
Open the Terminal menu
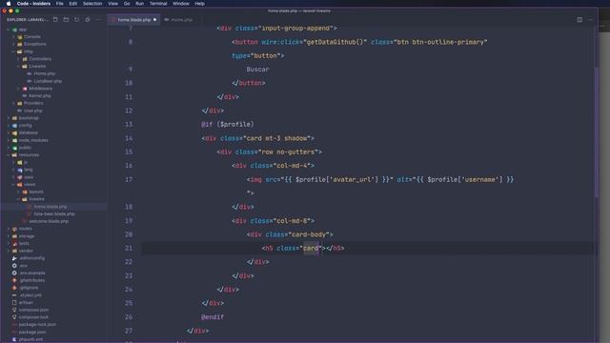click(158, 4)
